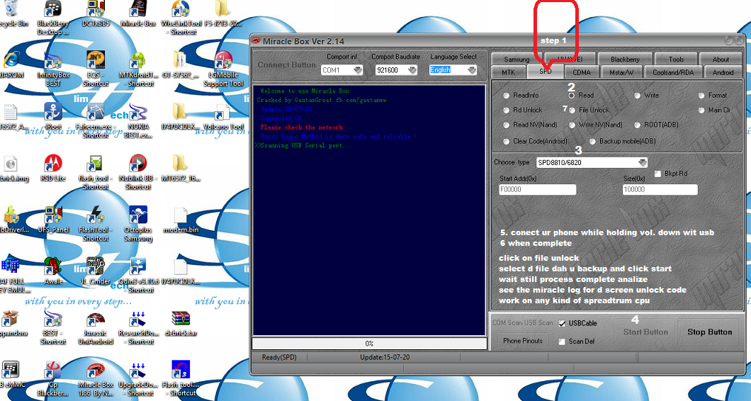Screen dimensions: 751x401
Task: Open the MT6572_16 folder on desktop
Action: click(x=181, y=164)
